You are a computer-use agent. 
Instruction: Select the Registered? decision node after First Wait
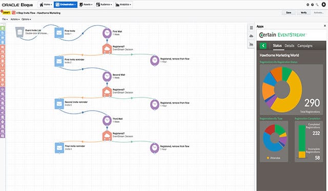(107, 49)
